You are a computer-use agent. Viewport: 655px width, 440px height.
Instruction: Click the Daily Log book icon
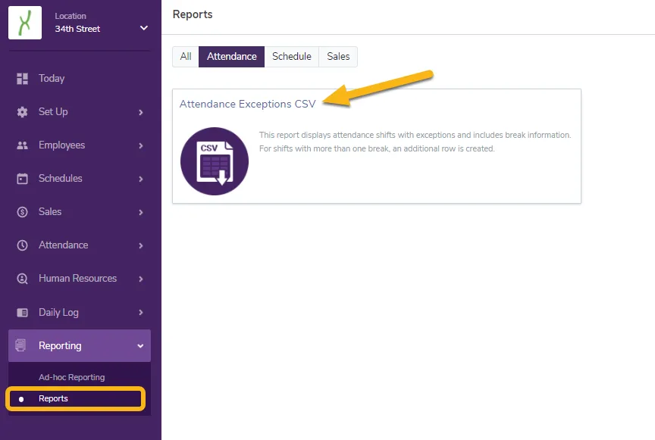click(22, 312)
